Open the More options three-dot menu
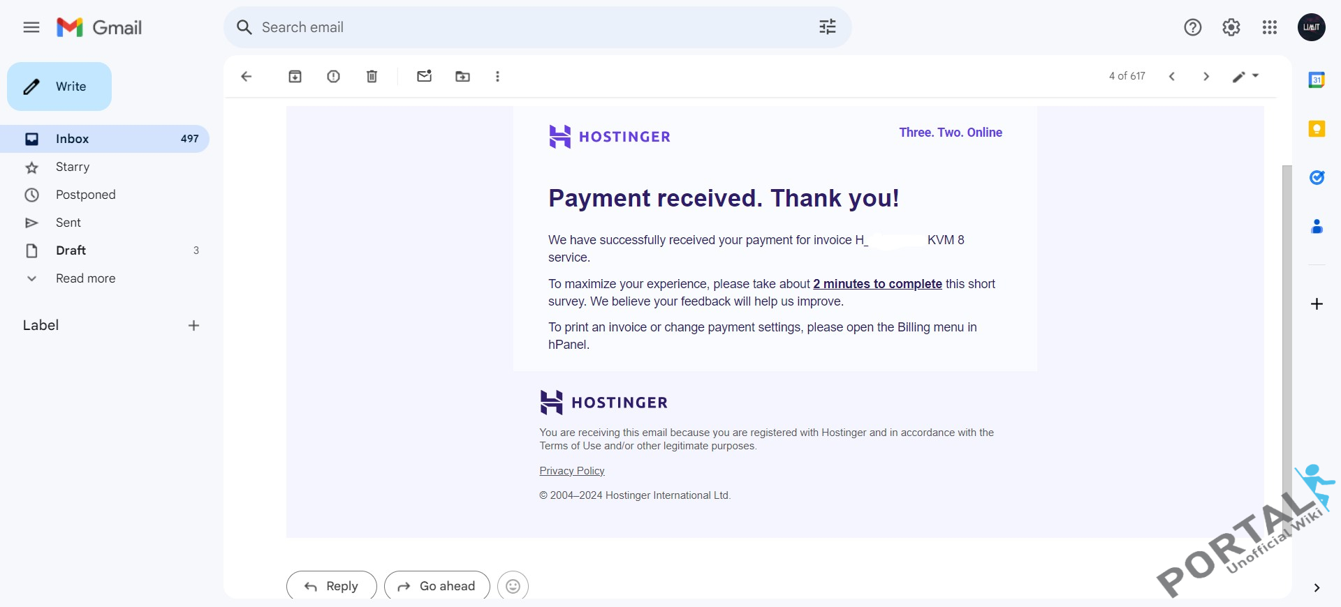Viewport: 1341px width, 607px height. click(x=497, y=77)
